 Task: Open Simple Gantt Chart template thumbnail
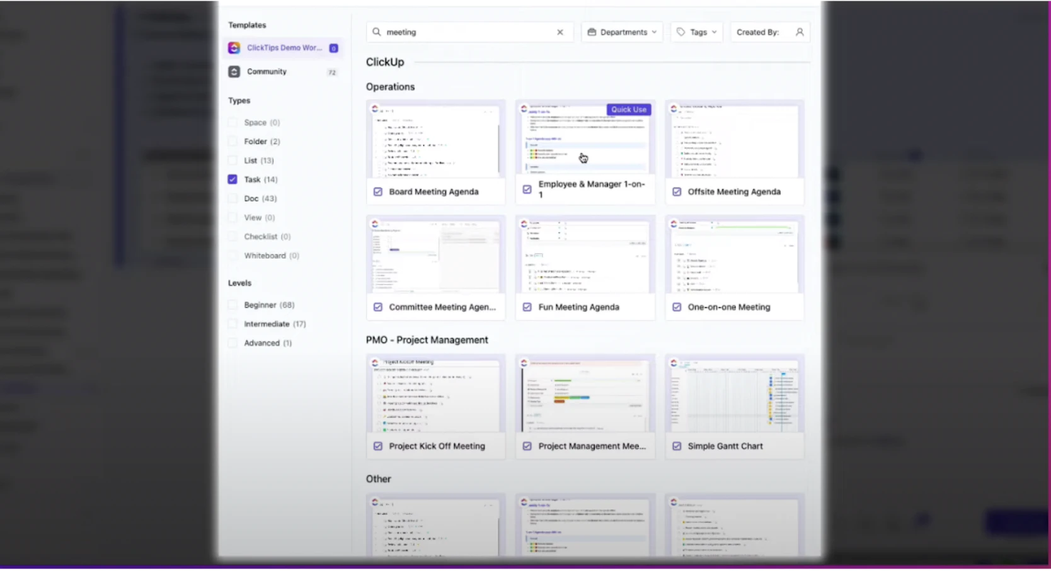(735, 394)
